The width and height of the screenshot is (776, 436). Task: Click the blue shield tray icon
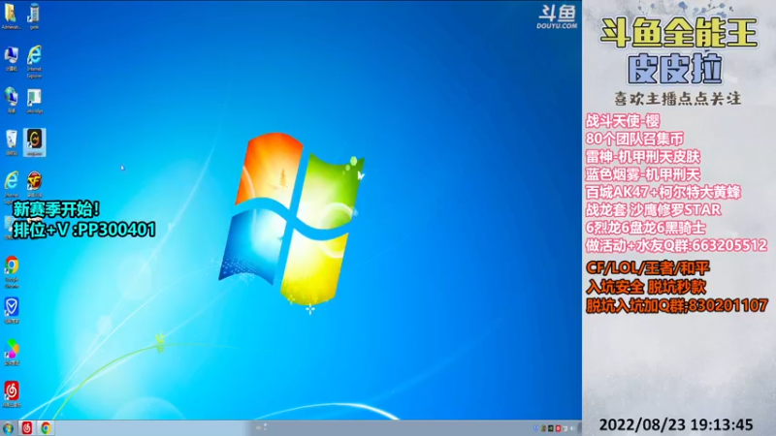[536, 428]
